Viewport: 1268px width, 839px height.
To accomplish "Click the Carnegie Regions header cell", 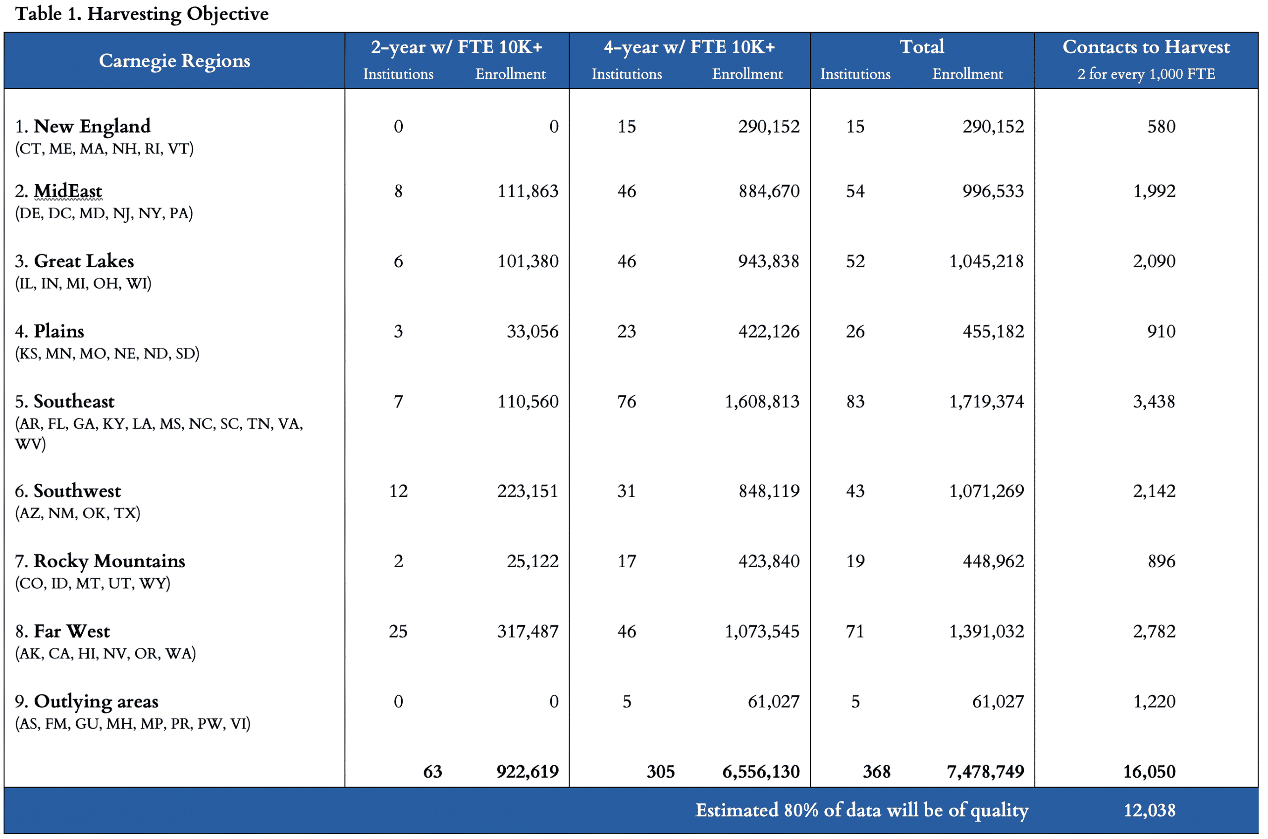I will click(x=174, y=60).
